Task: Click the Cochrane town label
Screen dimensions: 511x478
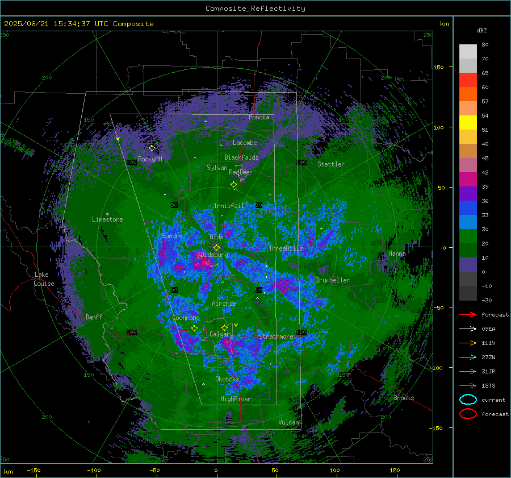Action: (186, 318)
